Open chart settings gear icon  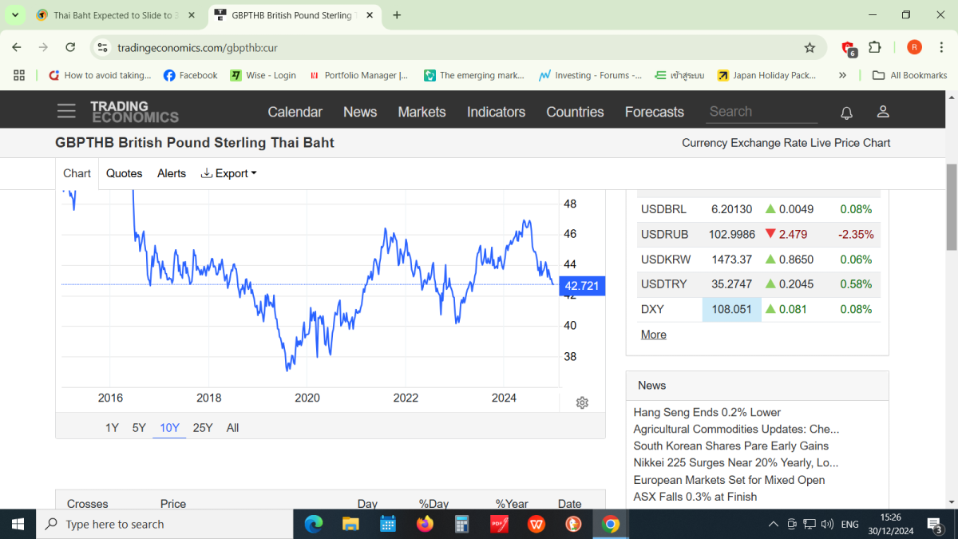582,402
